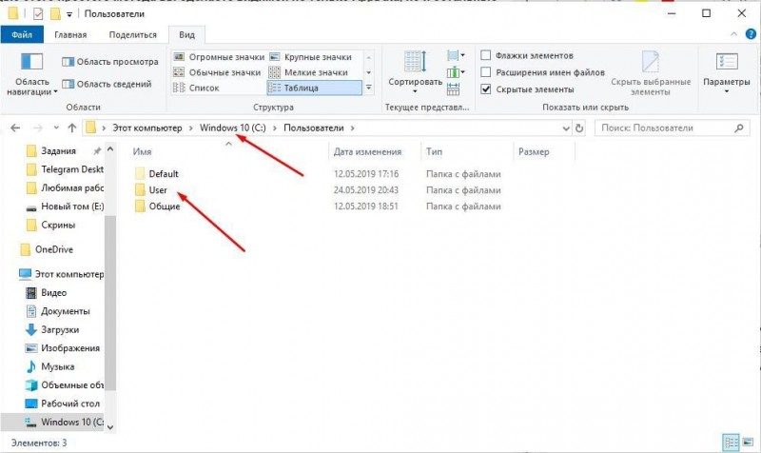Refresh the Пользователи folder view
This screenshot has height=453, width=761.
click(x=579, y=128)
